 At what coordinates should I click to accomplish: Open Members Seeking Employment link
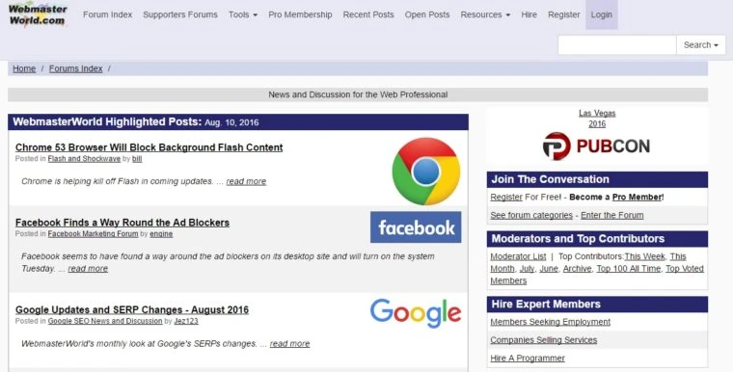550,322
